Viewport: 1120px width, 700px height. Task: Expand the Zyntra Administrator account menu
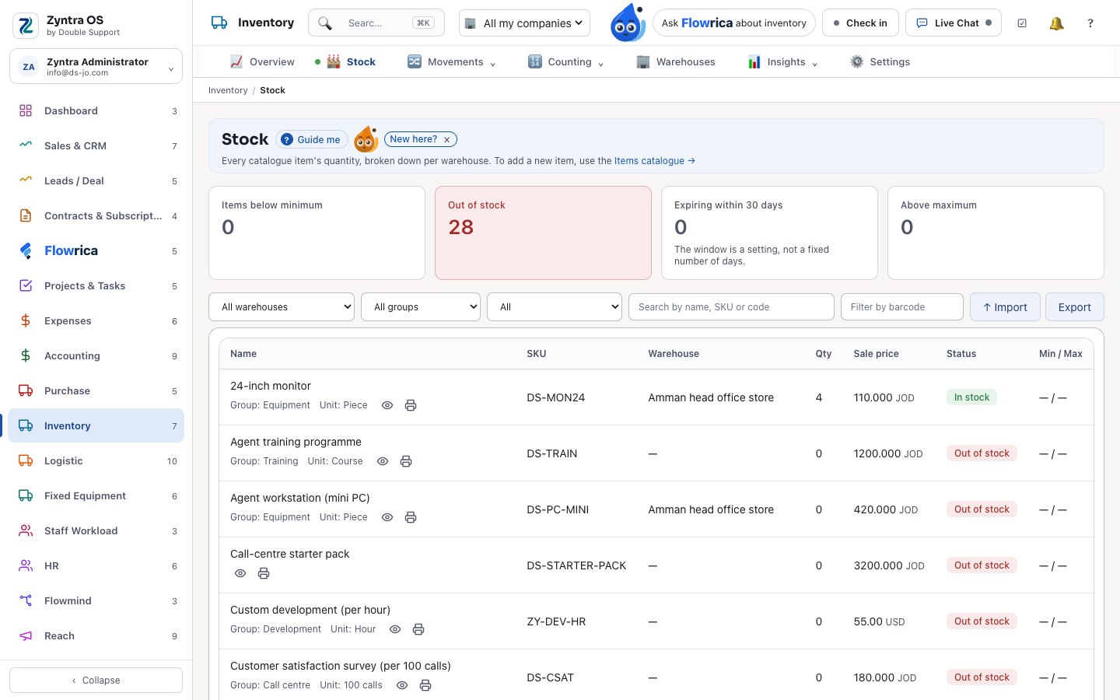(x=96, y=66)
